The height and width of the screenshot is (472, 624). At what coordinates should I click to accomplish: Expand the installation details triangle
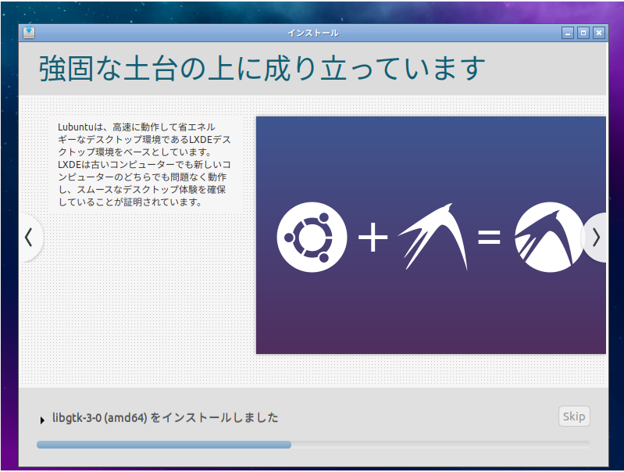coord(42,420)
